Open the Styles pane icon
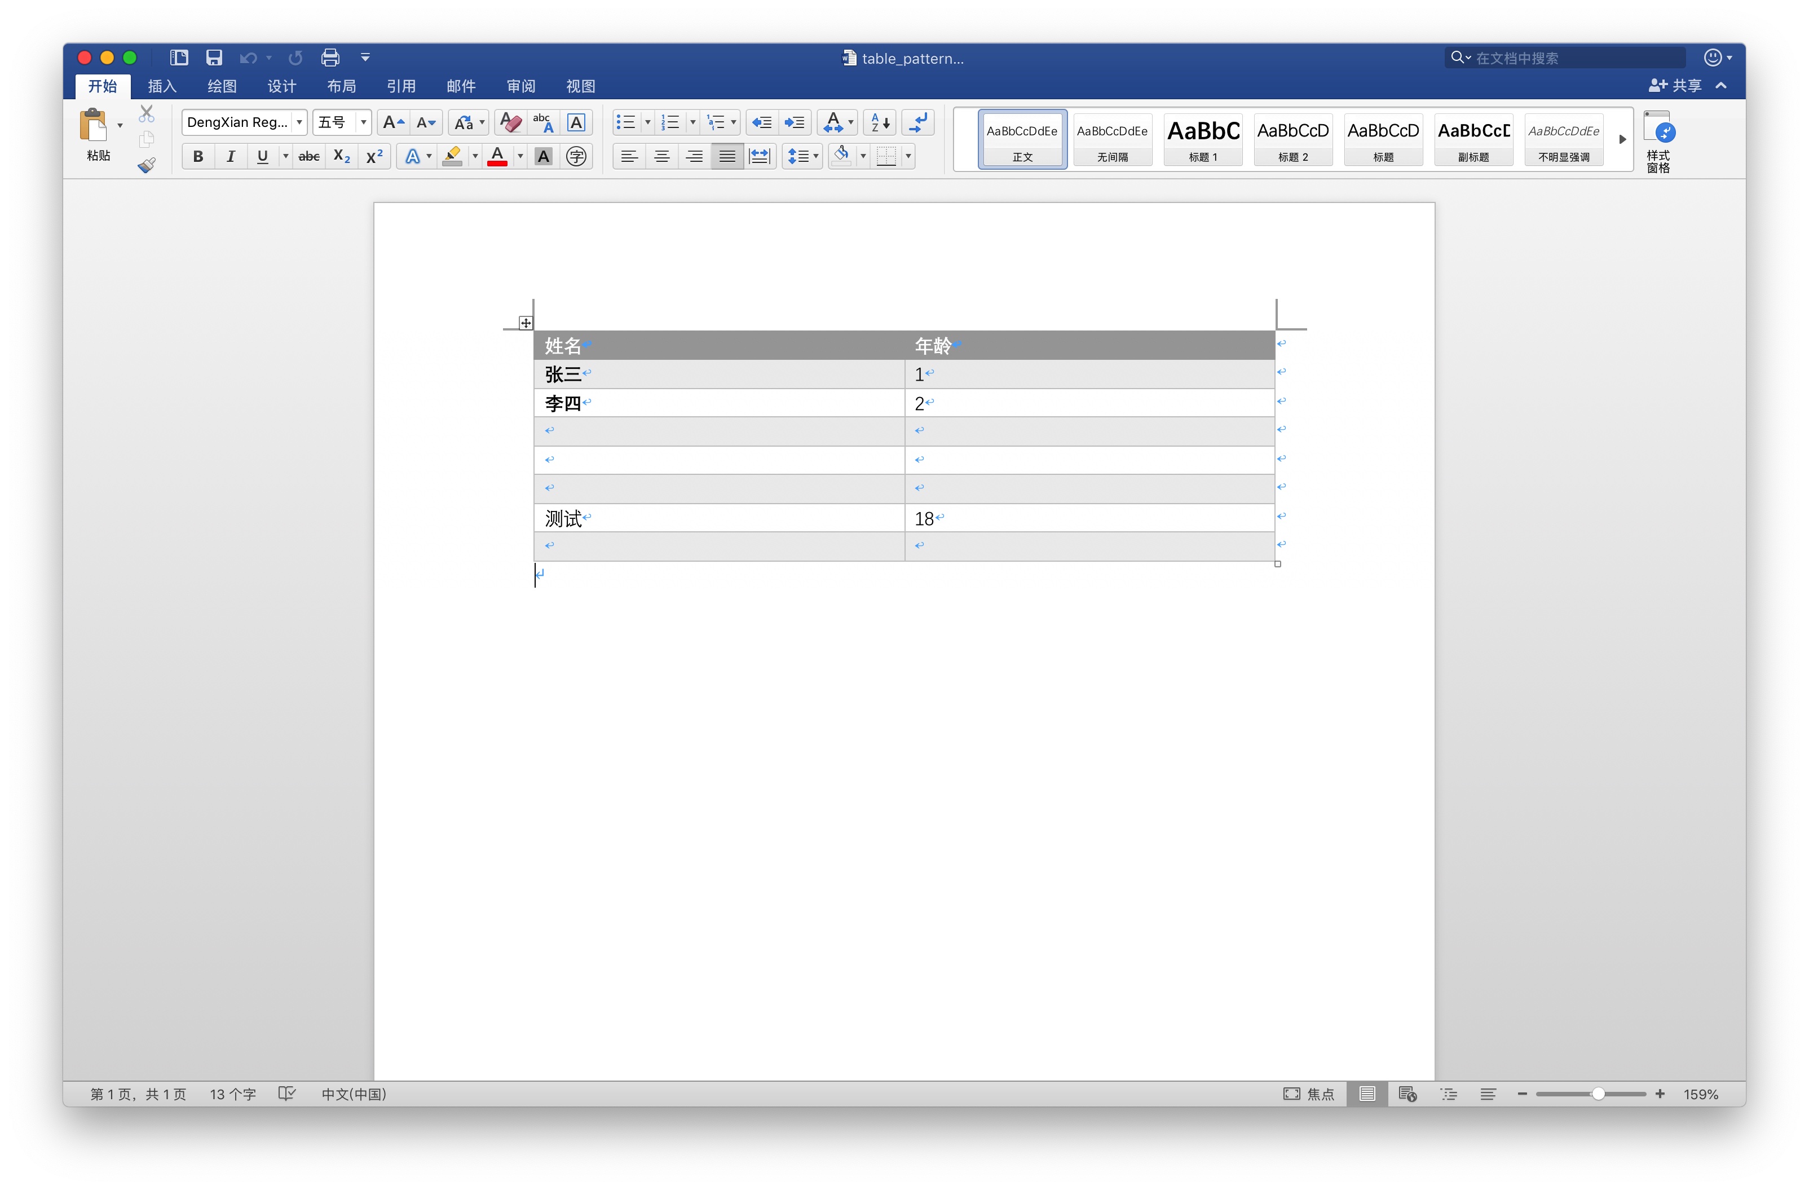1809x1190 pixels. pos(1658,142)
